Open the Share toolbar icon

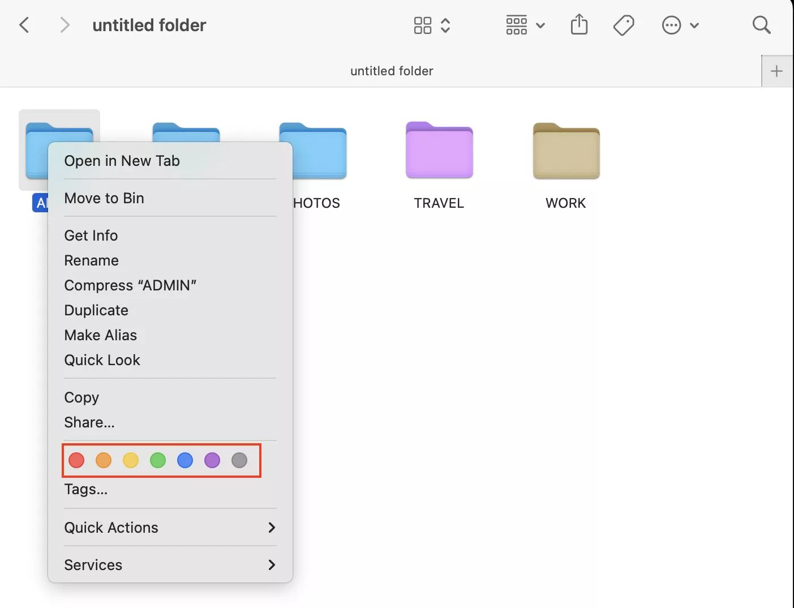579,25
